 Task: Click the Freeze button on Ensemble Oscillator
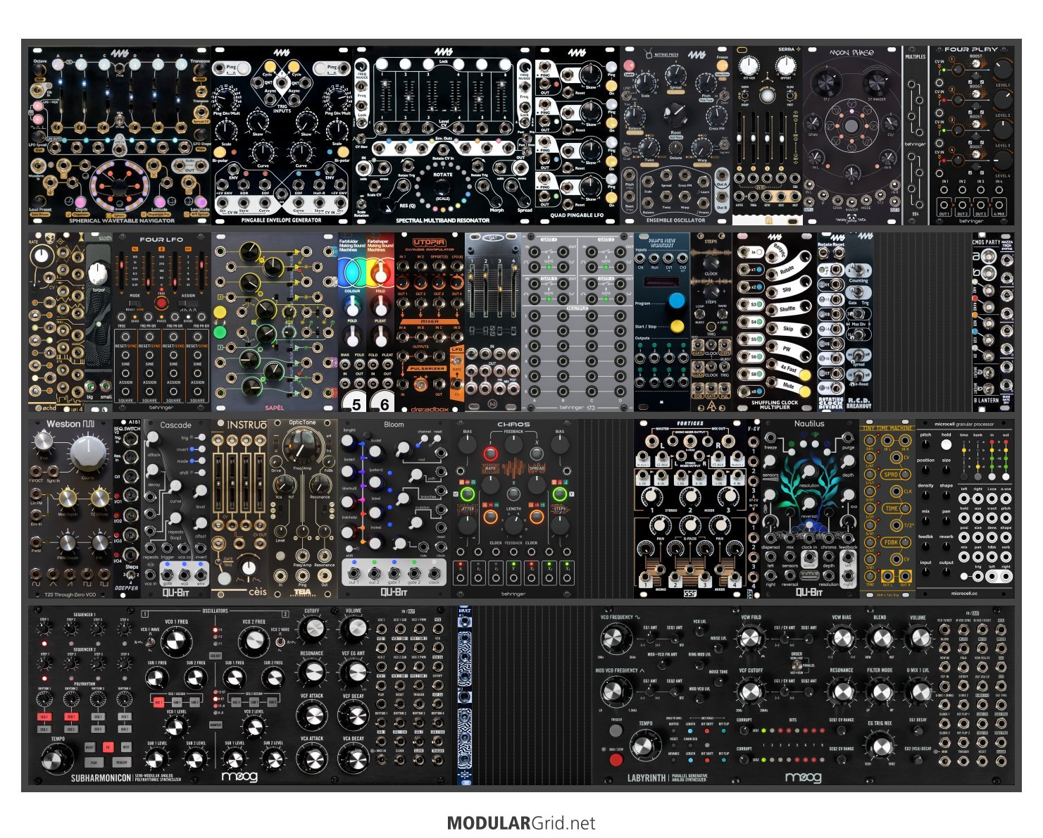click(722, 66)
